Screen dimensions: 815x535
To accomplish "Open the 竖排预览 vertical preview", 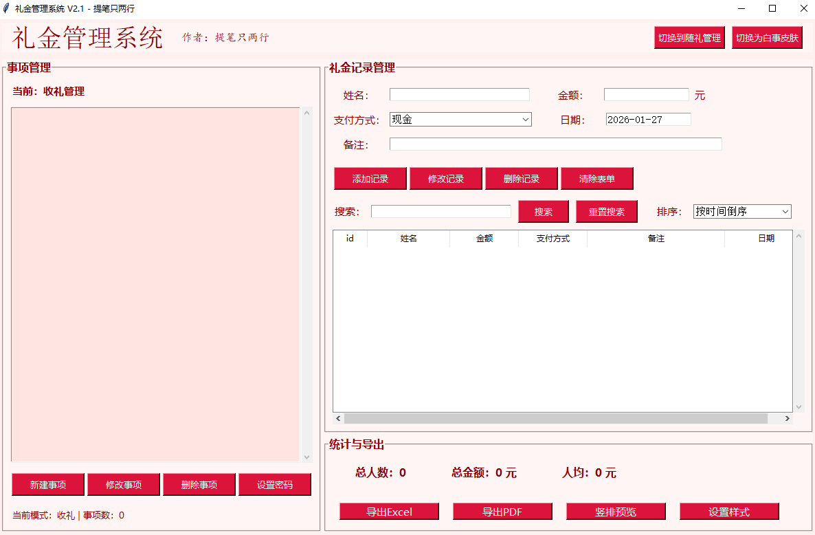I will (x=616, y=511).
